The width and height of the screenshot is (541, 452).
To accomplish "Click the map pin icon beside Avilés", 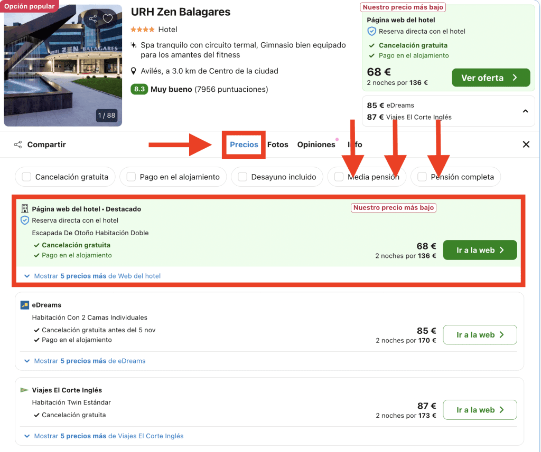I will point(134,71).
